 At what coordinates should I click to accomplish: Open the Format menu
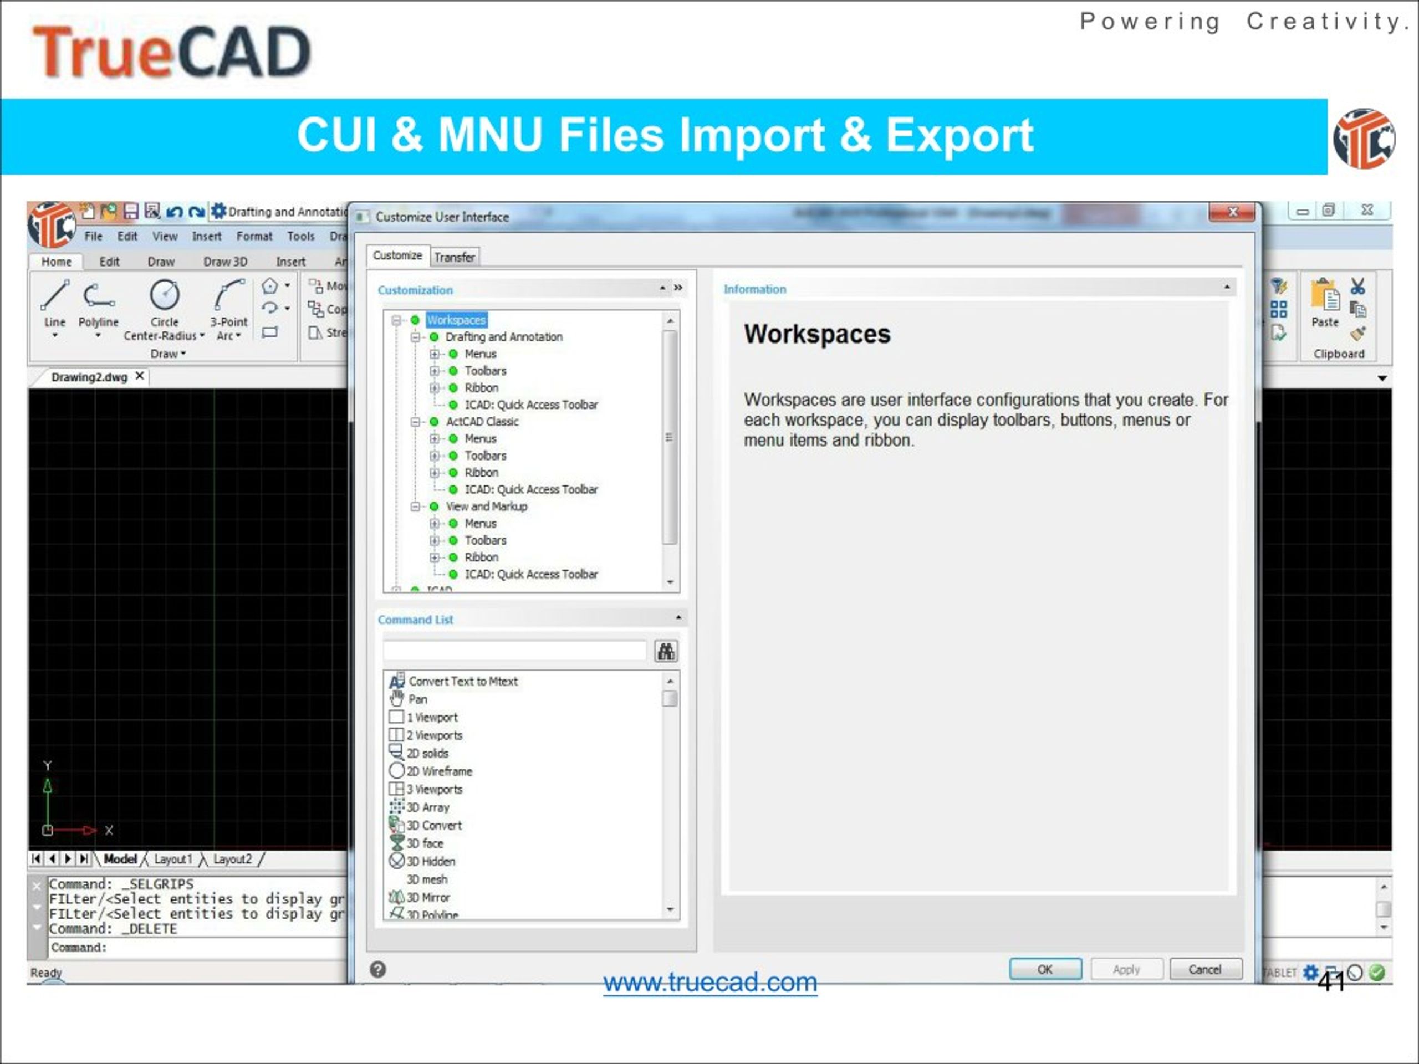point(254,236)
